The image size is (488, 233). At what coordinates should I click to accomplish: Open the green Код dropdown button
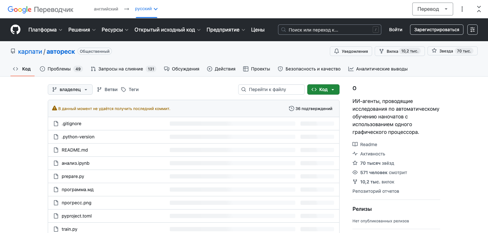323,89
